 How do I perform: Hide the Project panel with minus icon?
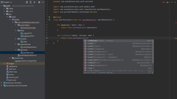(43, 2)
